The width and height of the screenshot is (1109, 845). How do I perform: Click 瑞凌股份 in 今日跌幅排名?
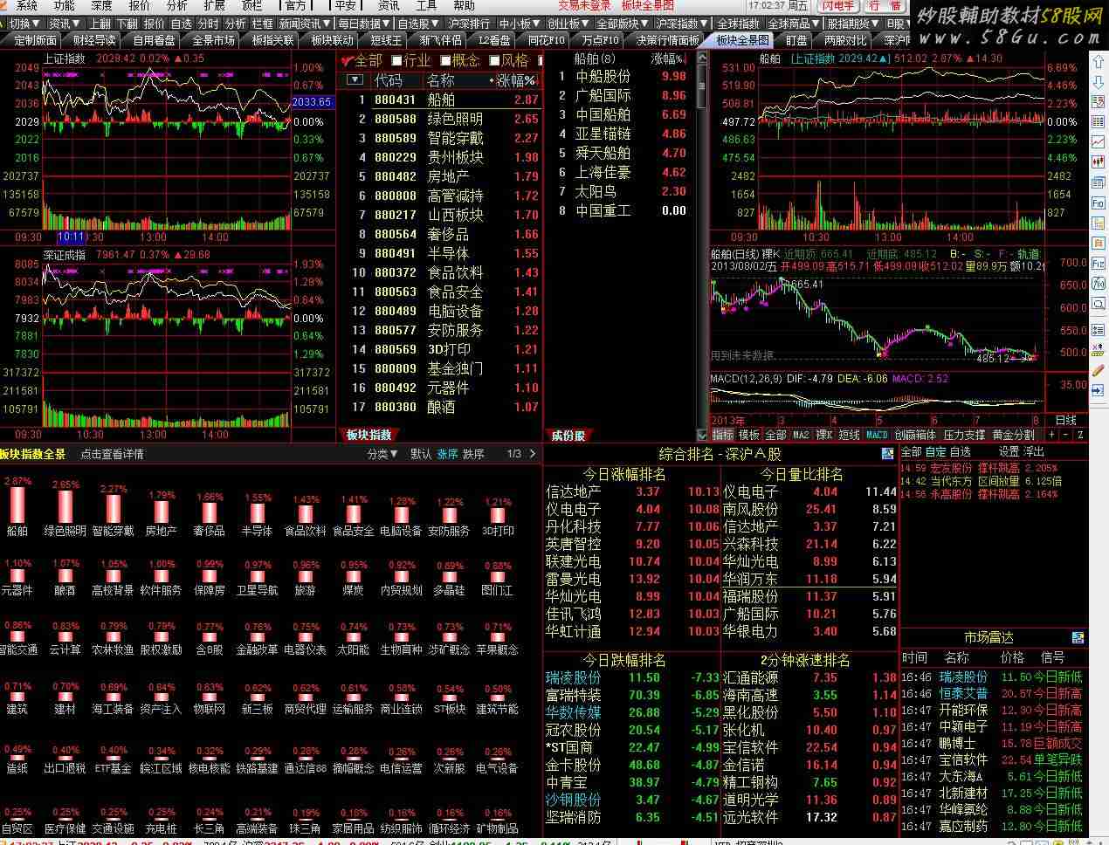coord(573,677)
